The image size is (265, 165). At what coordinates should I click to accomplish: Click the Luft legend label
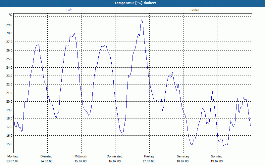coord(69,10)
